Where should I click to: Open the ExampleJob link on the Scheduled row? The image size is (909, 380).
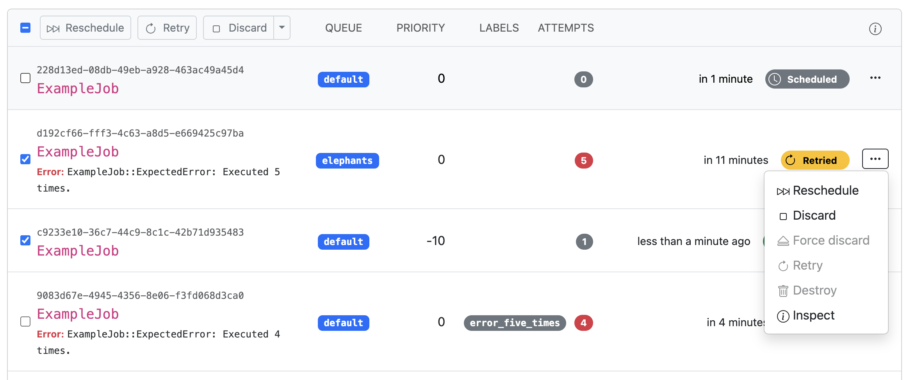click(78, 89)
